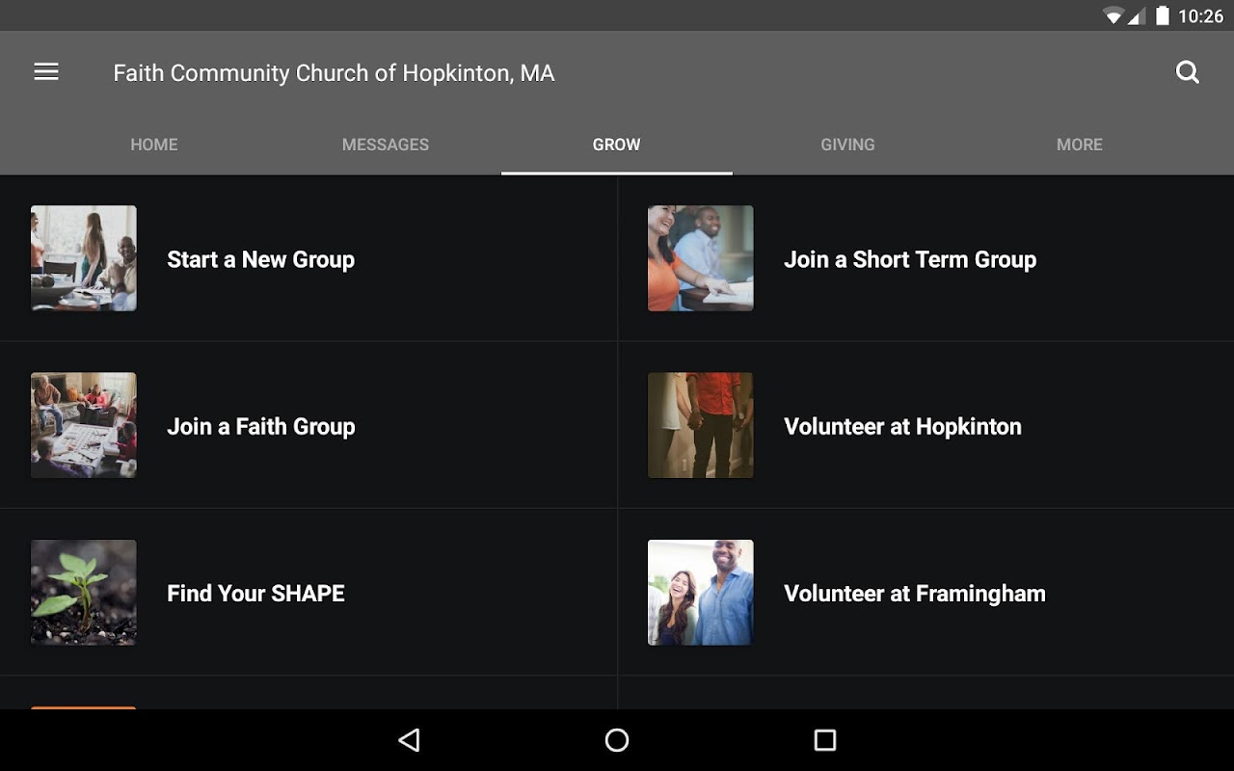Image resolution: width=1234 pixels, height=771 pixels.
Task: Check the Wi-Fi status icon
Action: click(1113, 15)
